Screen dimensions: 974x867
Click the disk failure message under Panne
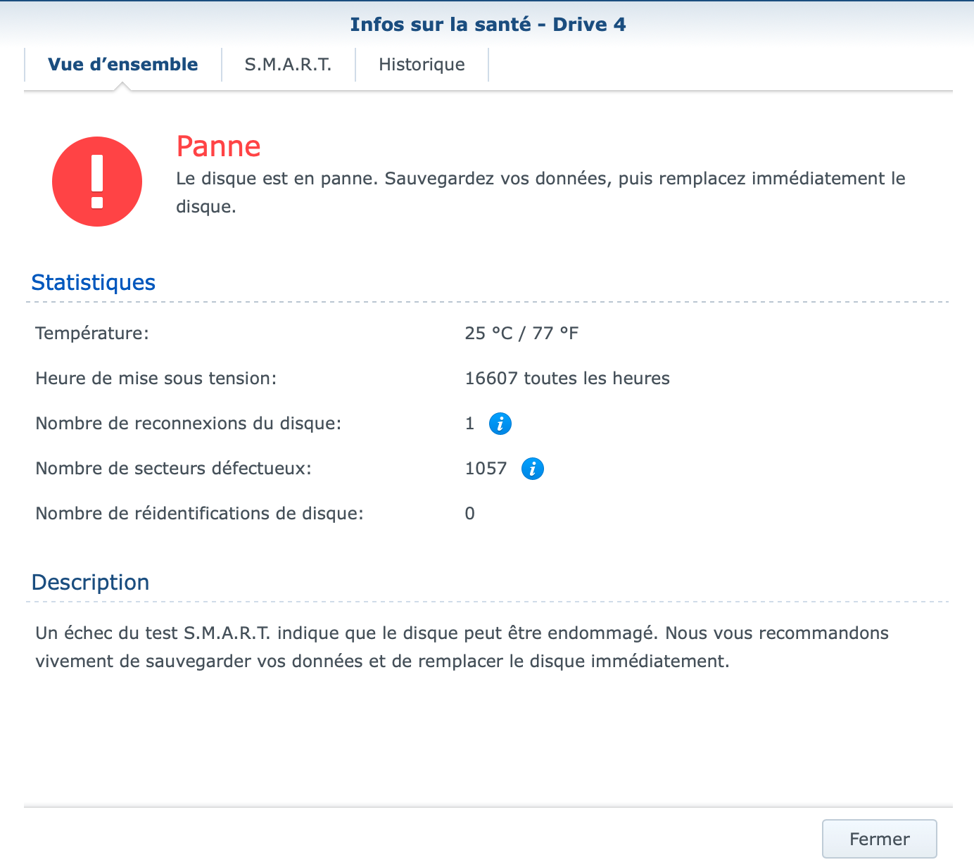coord(540,192)
